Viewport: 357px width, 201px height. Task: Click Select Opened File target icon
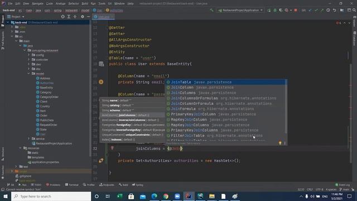click(x=62, y=17)
